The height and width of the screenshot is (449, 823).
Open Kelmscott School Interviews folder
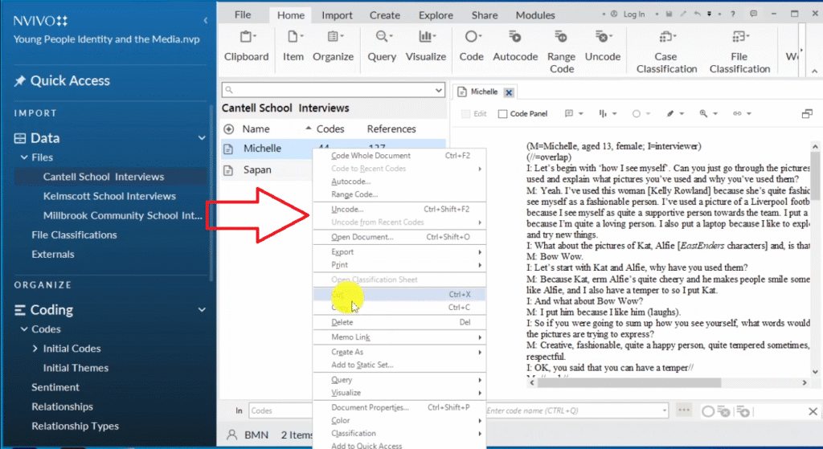[109, 196]
